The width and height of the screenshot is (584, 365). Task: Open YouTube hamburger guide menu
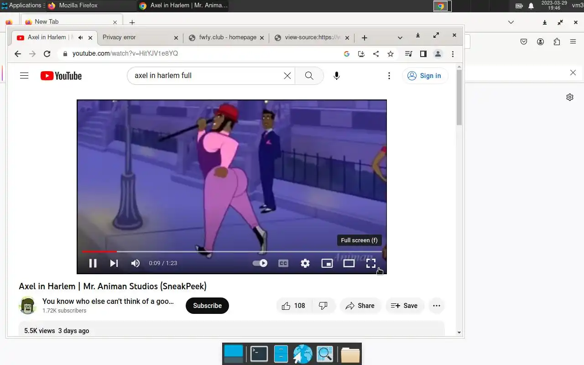tap(24, 76)
